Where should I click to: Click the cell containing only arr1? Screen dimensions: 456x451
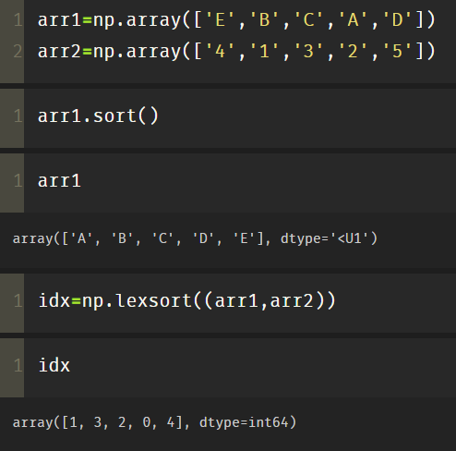240,183
